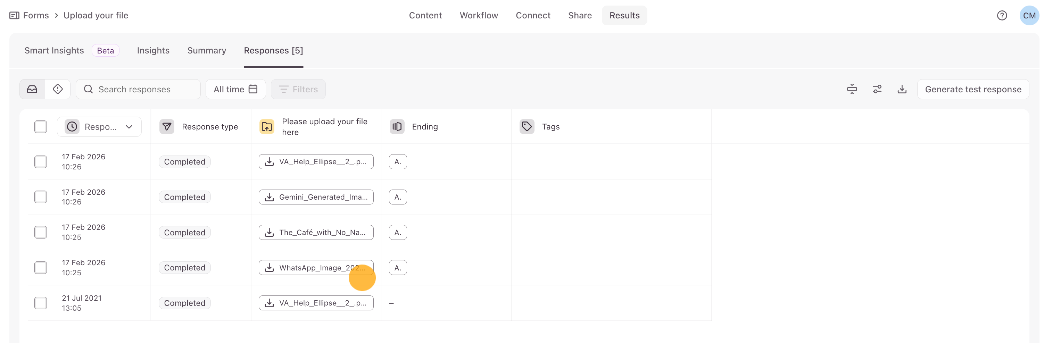This screenshot has width=1044, height=343.
Task: Go to Forms breadcrumb link
Action: point(36,15)
